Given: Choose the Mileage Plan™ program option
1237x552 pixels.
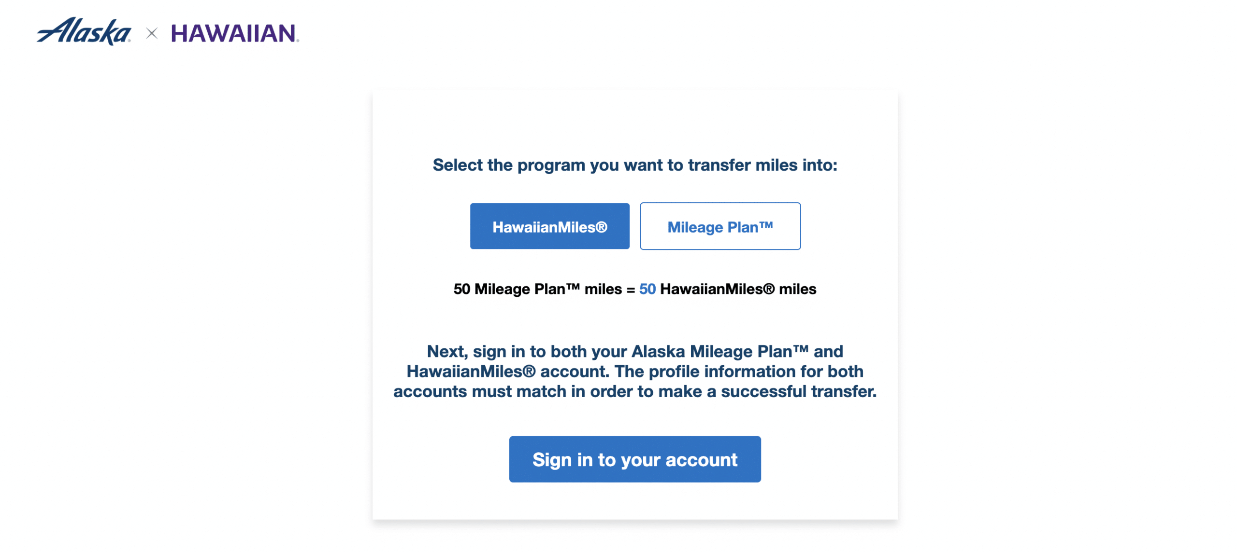Looking at the screenshot, I should 719,226.
